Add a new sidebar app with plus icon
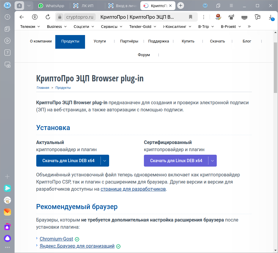This screenshot has width=278, height=253. (x=7, y=176)
